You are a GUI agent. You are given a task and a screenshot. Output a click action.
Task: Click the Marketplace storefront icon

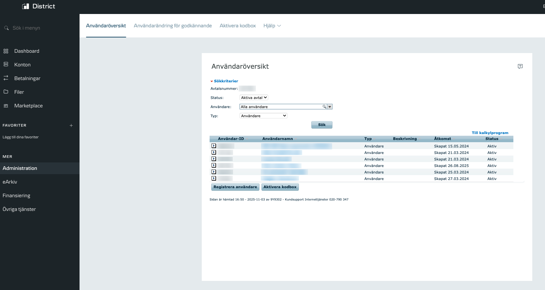click(6, 106)
